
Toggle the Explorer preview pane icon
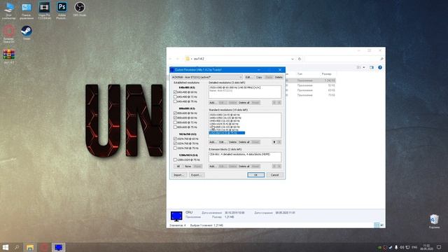[372, 67]
